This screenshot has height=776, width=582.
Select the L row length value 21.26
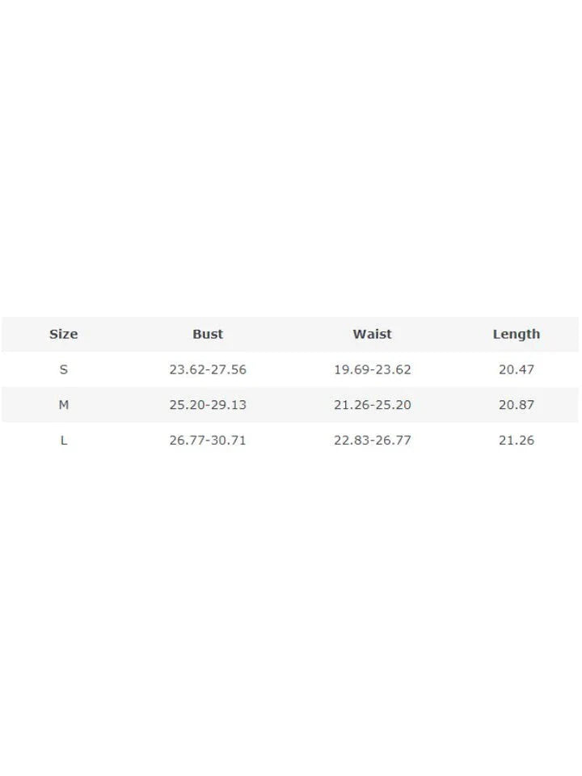[517, 441]
